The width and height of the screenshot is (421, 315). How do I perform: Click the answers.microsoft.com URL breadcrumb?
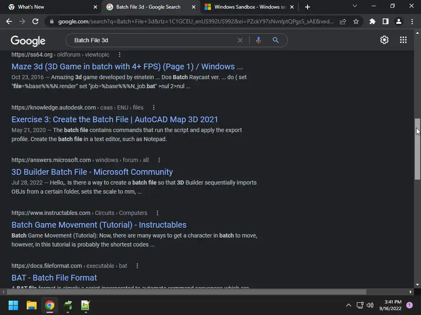(80, 160)
